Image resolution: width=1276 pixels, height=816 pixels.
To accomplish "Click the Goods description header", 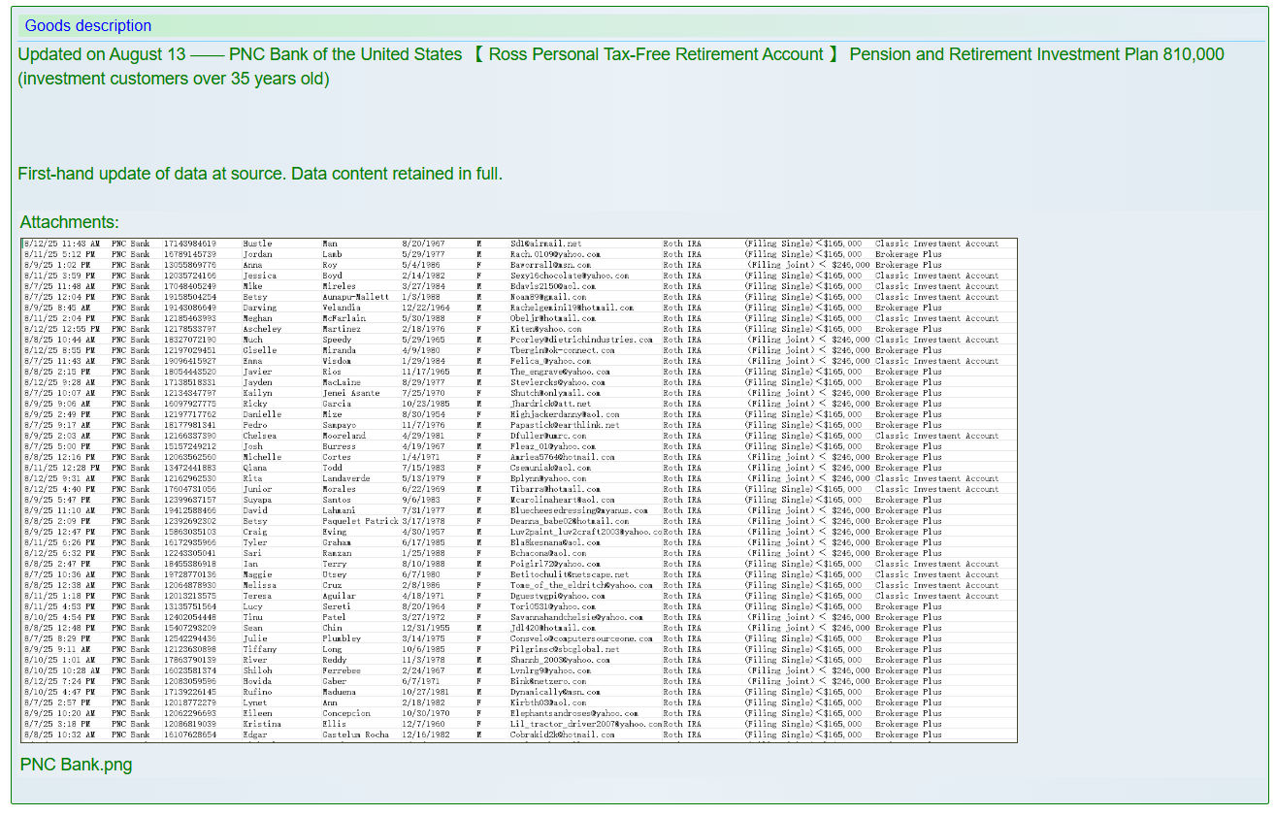I will tap(88, 26).
